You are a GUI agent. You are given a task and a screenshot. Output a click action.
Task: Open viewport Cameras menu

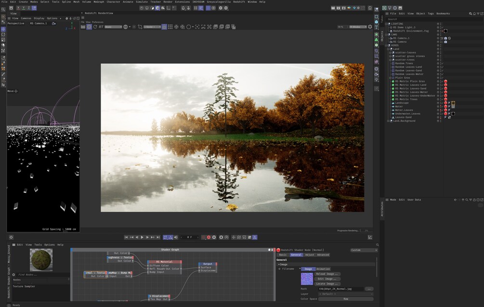coord(26,18)
